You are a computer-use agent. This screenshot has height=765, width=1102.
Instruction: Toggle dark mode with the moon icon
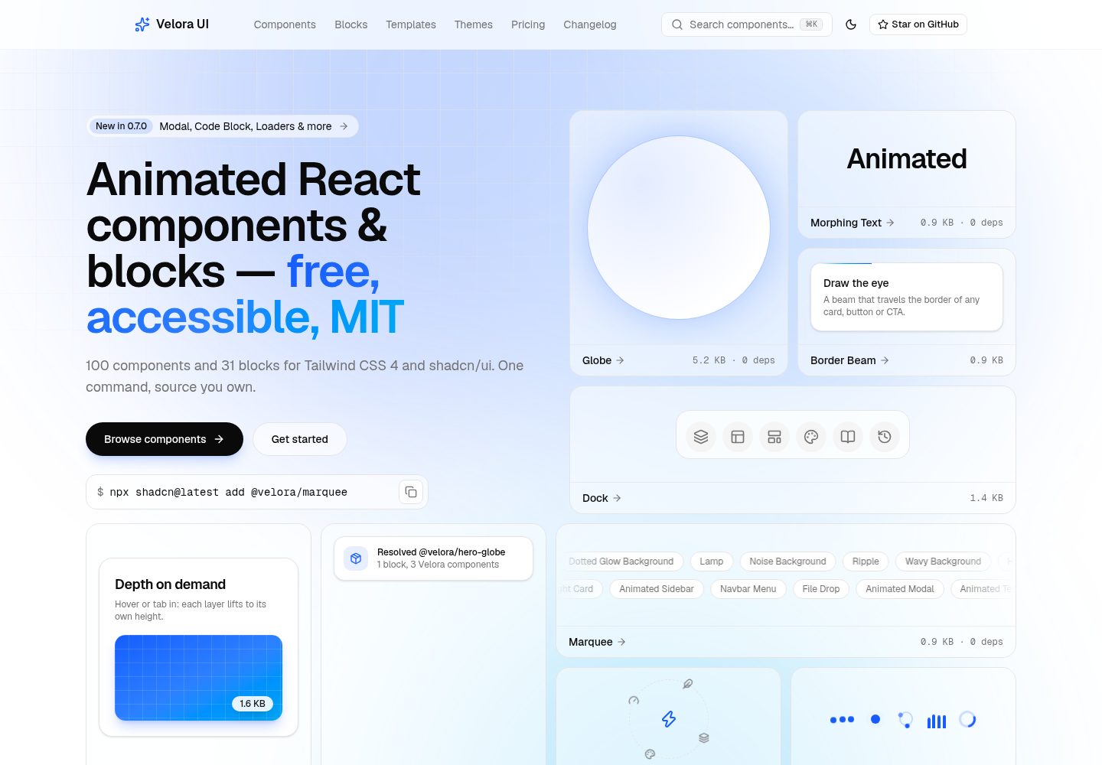pyautogui.click(x=851, y=24)
